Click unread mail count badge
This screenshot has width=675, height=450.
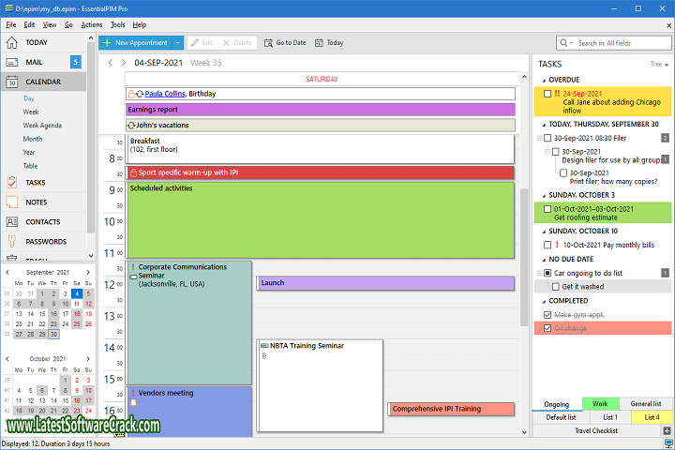[75, 62]
